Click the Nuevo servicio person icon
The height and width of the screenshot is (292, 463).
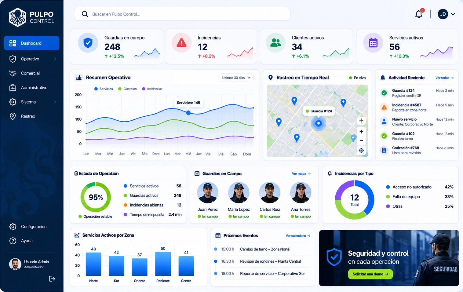pos(384,122)
